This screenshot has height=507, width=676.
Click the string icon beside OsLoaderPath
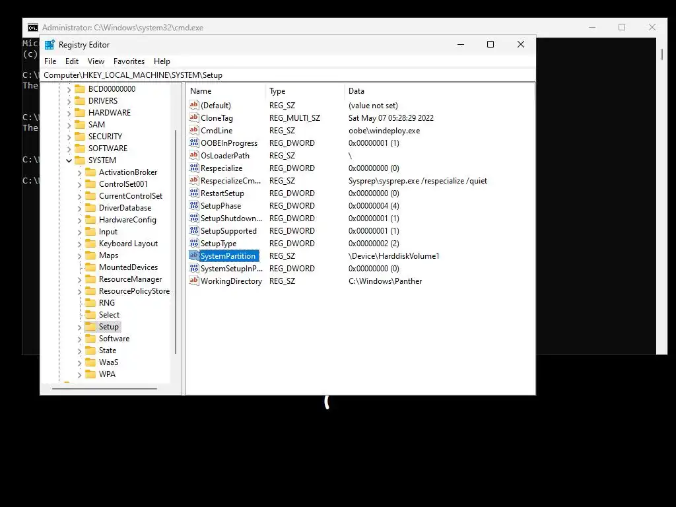point(194,154)
